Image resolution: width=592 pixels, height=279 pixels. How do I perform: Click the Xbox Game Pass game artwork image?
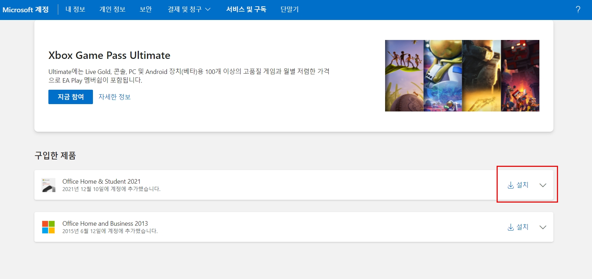click(x=462, y=76)
